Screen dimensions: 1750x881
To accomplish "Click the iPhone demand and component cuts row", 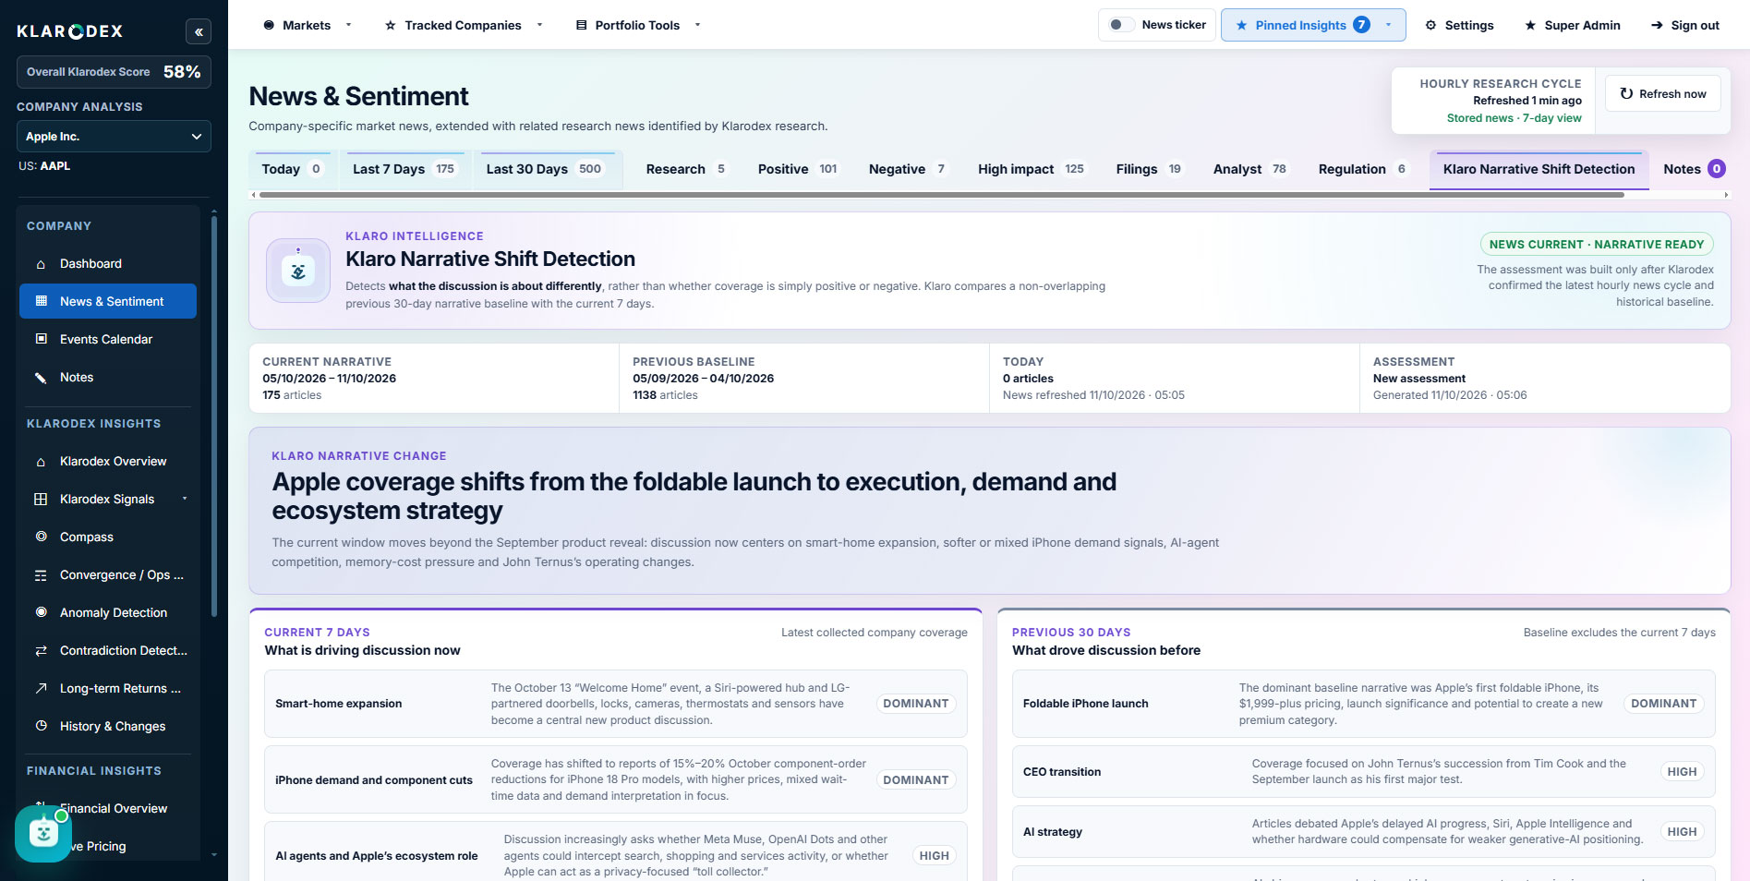I will click(615, 779).
